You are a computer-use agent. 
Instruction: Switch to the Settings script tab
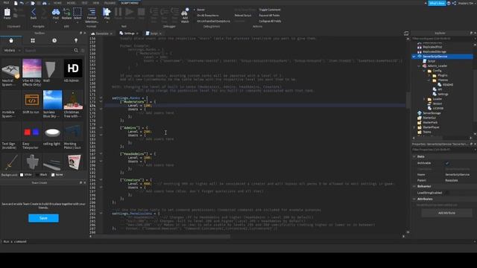pos(129,33)
